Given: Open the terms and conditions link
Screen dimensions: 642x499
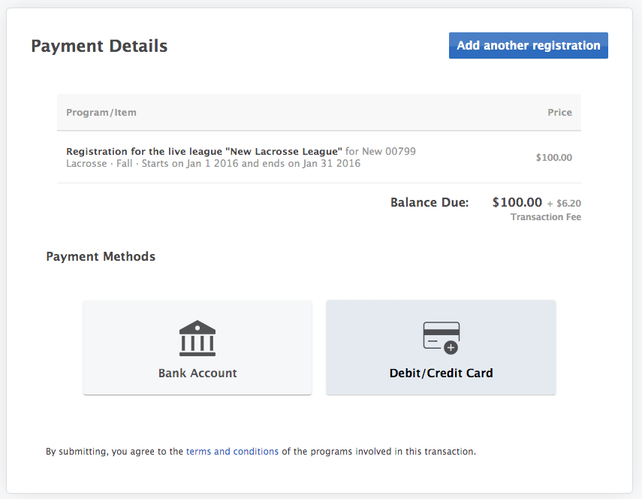Looking at the screenshot, I should click(x=232, y=452).
